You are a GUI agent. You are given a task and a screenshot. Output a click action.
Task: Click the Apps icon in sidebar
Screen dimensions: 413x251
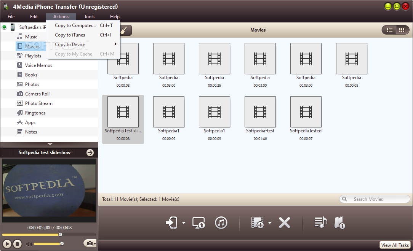(x=20, y=122)
